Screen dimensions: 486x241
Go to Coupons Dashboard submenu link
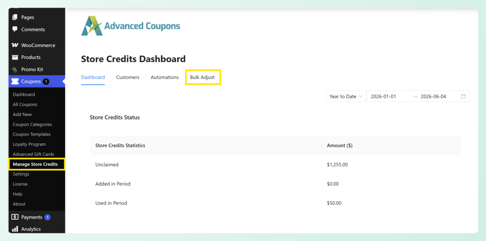pyautogui.click(x=24, y=94)
